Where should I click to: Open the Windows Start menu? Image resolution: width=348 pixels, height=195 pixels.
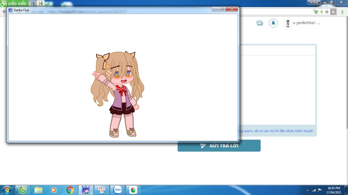7,190
